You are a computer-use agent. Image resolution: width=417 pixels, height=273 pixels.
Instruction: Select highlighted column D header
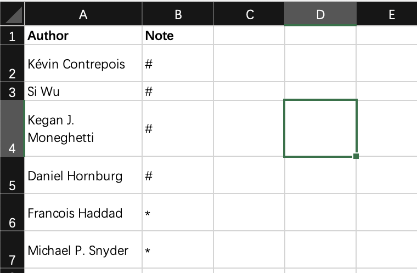tap(320, 14)
